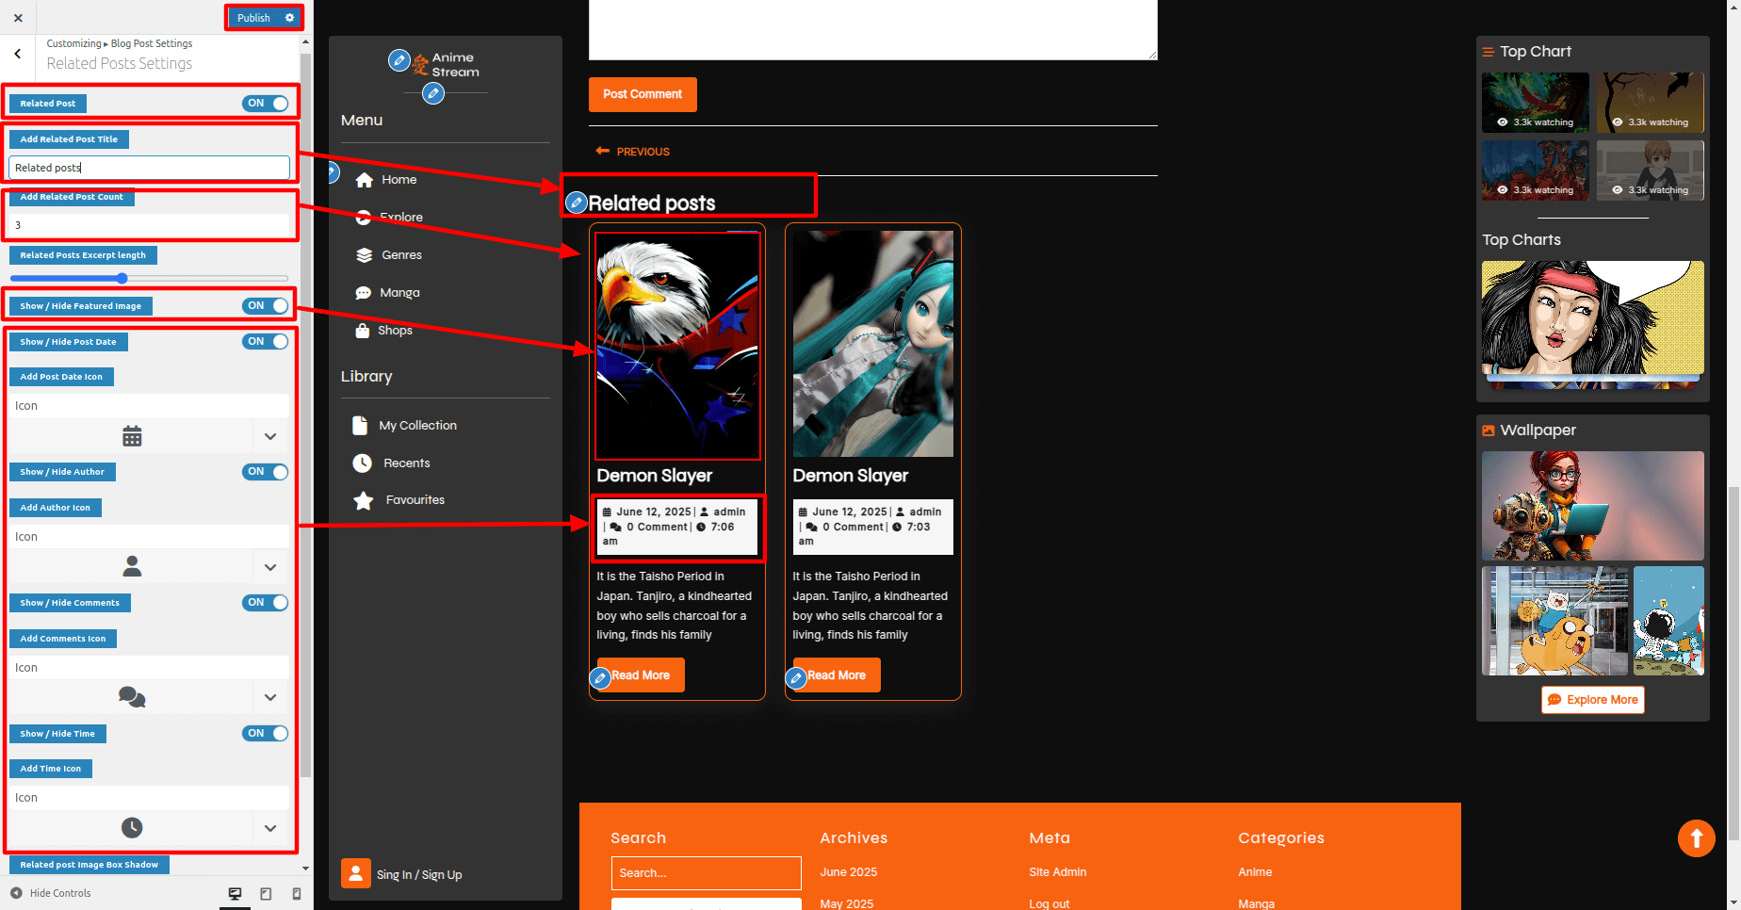Viewport: 1741px width, 910px height.
Task: Click the orange scroll-to-top arrow button
Action: pyautogui.click(x=1696, y=837)
